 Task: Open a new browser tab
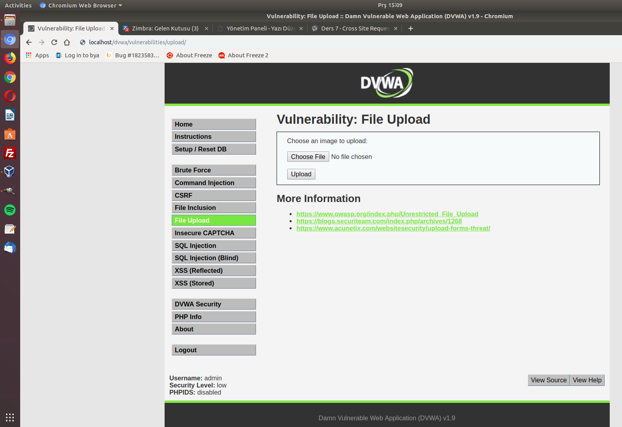point(411,28)
